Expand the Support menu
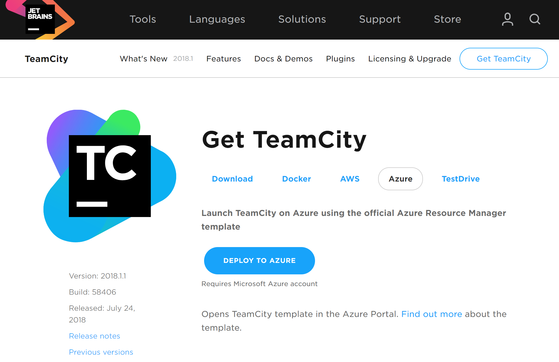 (x=379, y=19)
